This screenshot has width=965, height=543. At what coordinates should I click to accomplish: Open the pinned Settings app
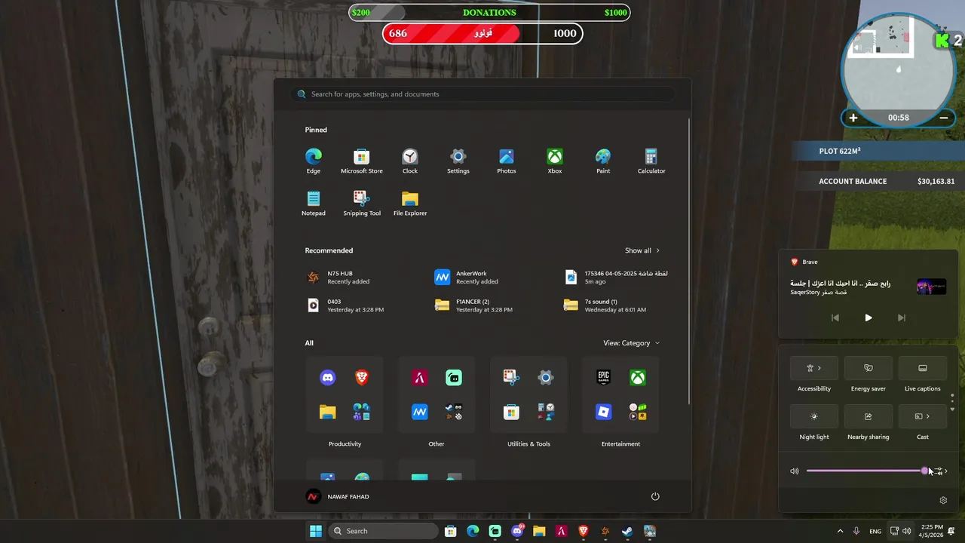[458, 161]
